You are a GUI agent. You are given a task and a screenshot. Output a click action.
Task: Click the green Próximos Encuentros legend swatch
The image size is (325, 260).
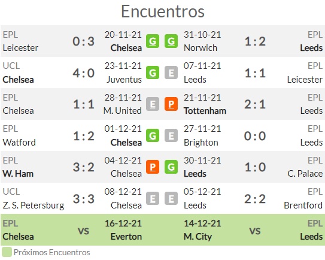click(7, 252)
